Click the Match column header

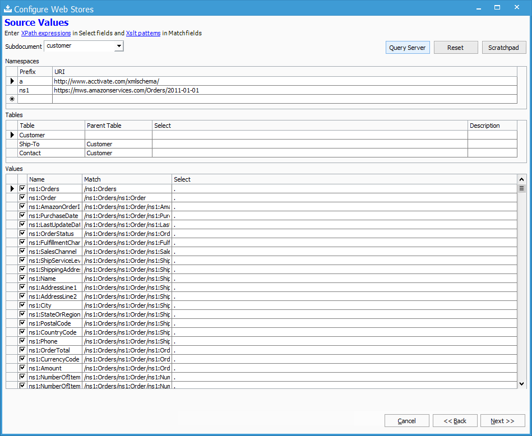click(127, 179)
